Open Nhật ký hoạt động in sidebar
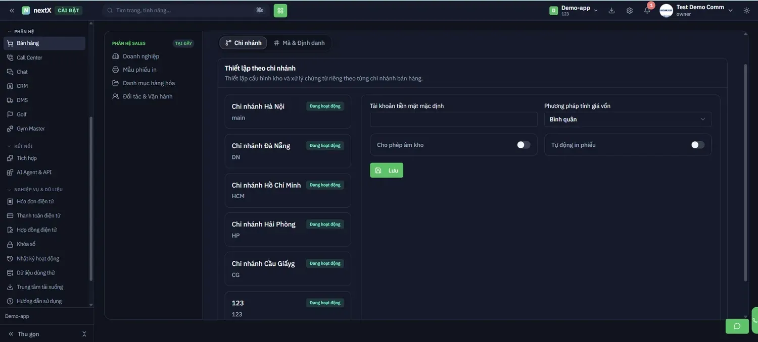758x342 pixels. (44, 259)
